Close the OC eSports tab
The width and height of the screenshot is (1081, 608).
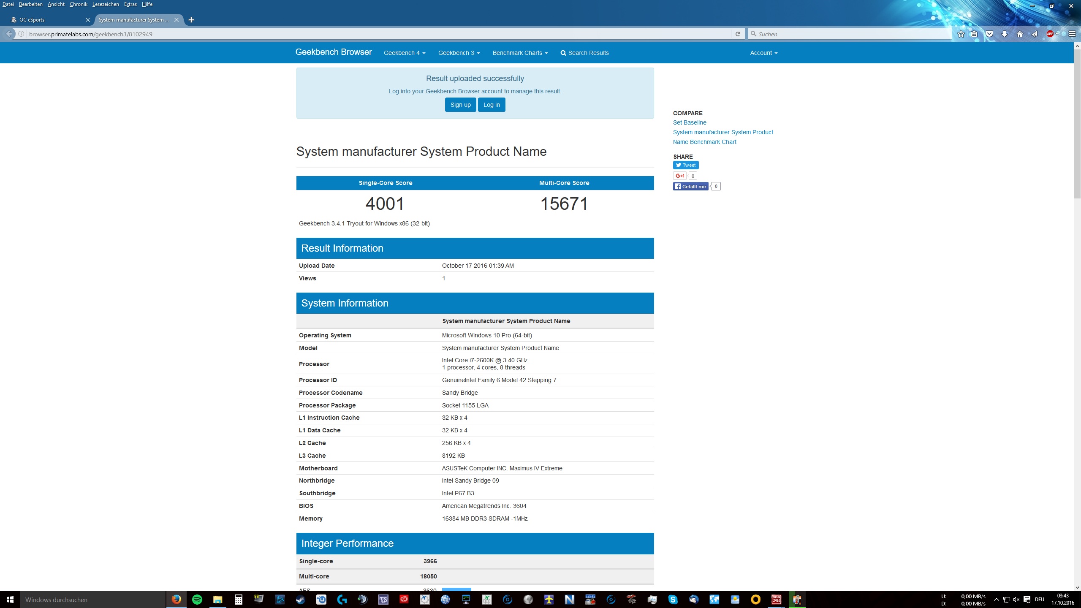(x=87, y=20)
